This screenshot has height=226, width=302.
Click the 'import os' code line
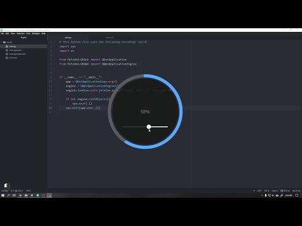(x=67, y=51)
